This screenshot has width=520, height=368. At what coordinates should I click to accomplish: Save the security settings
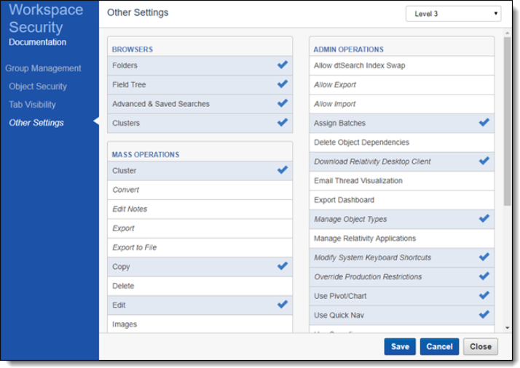point(400,346)
